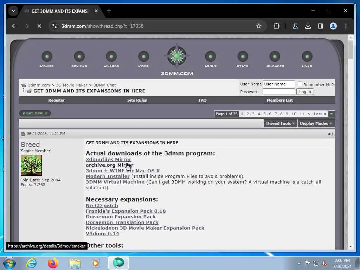Open Breed's avatar image
Screen dimensions: 360x270
pos(31,165)
